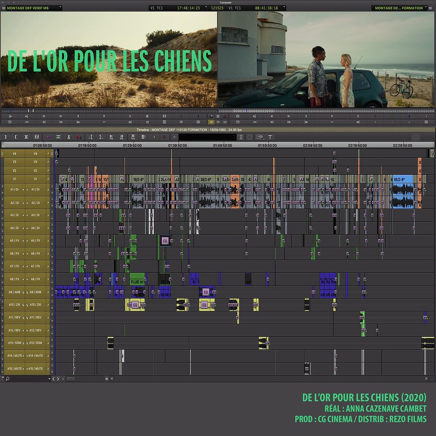Play the source monitor
Image resolution: width=436 pixels, height=436 pixels.
tap(104, 116)
